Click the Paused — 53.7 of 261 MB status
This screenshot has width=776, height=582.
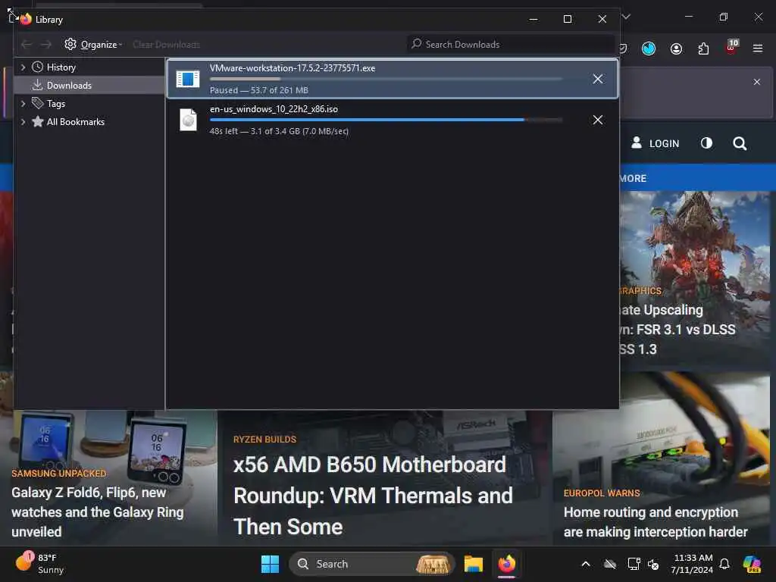[x=259, y=90]
